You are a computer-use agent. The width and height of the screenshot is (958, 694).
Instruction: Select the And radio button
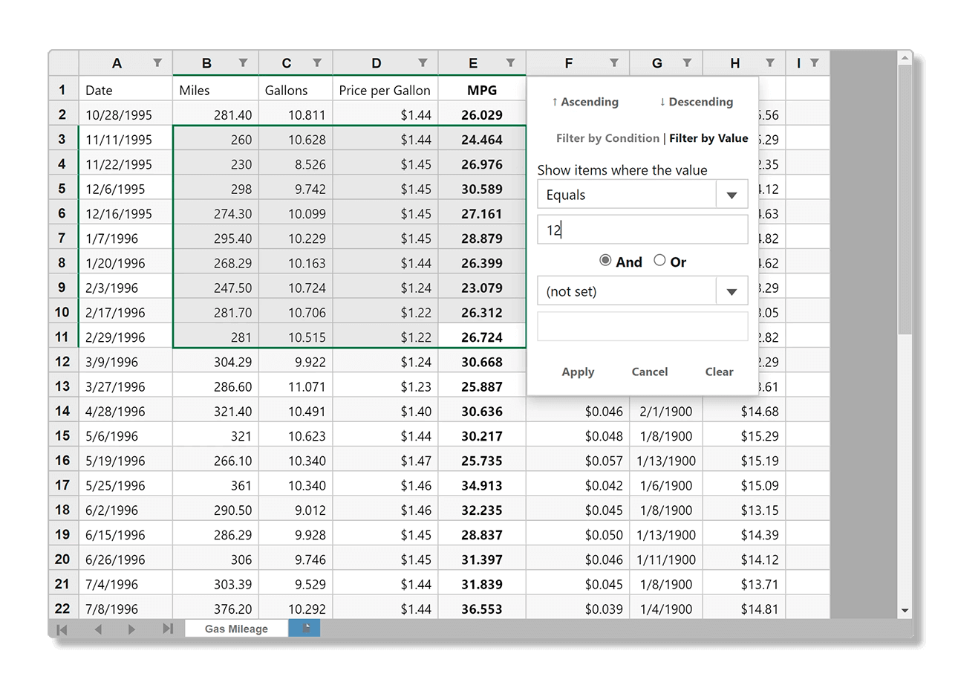[x=605, y=261]
